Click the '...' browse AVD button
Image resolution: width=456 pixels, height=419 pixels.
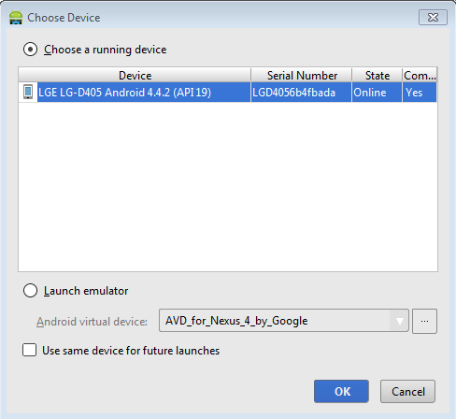pyautogui.click(x=424, y=321)
